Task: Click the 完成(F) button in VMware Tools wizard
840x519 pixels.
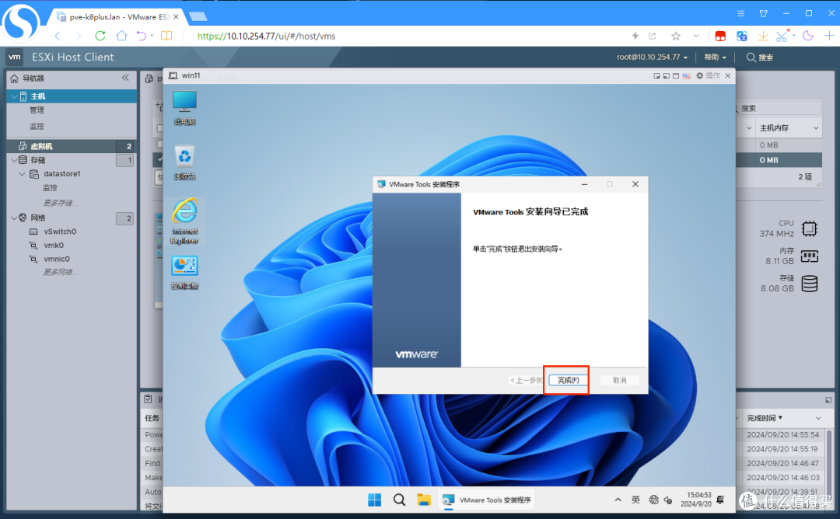Action: coord(569,380)
